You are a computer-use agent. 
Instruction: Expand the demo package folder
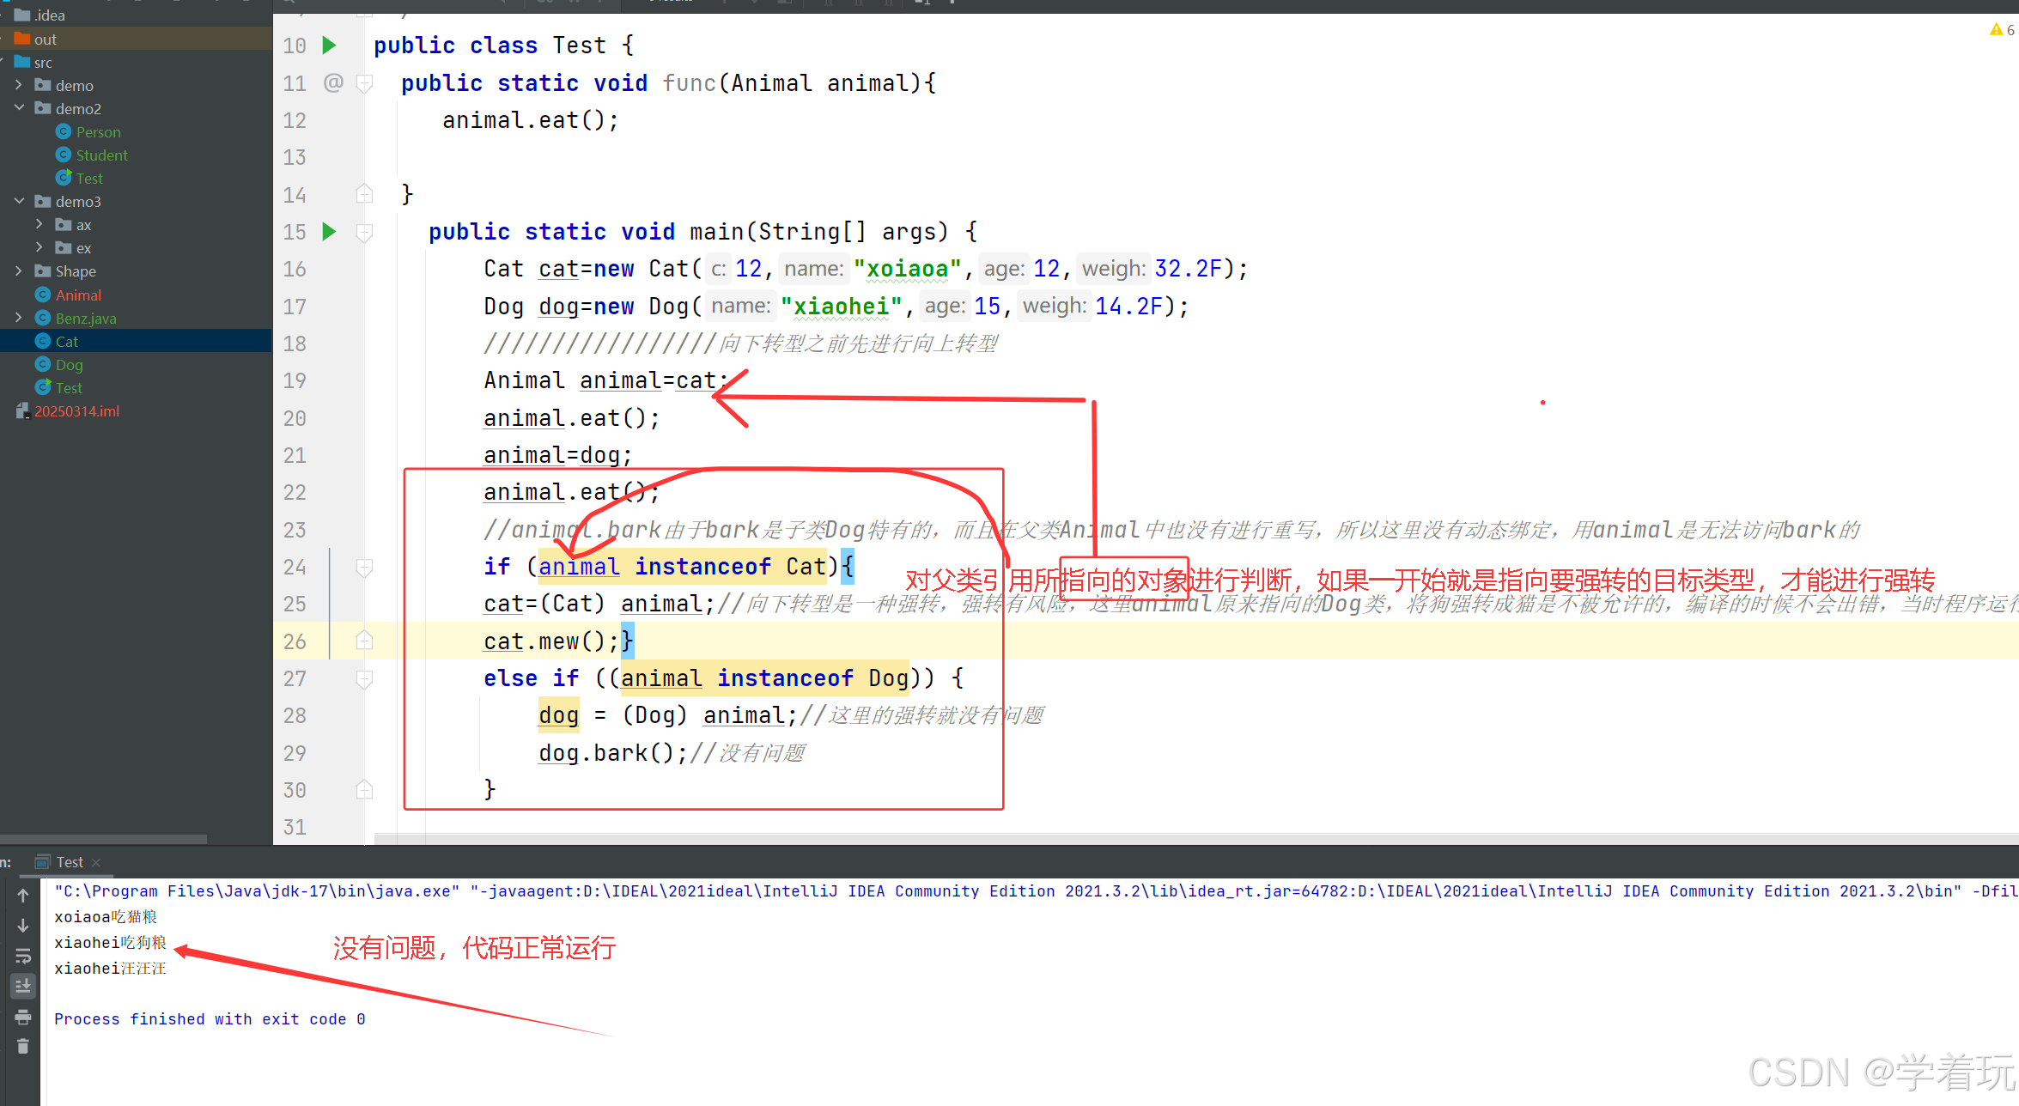[19, 85]
